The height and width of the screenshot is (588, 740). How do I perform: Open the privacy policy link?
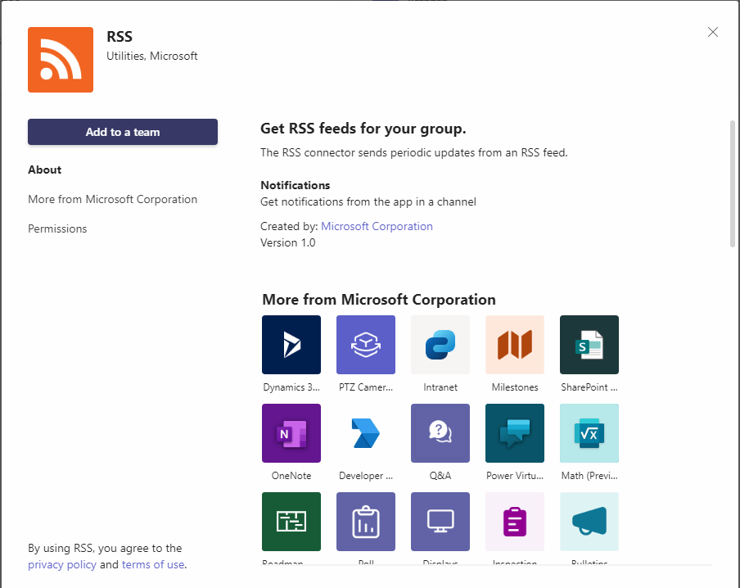(62, 564)
